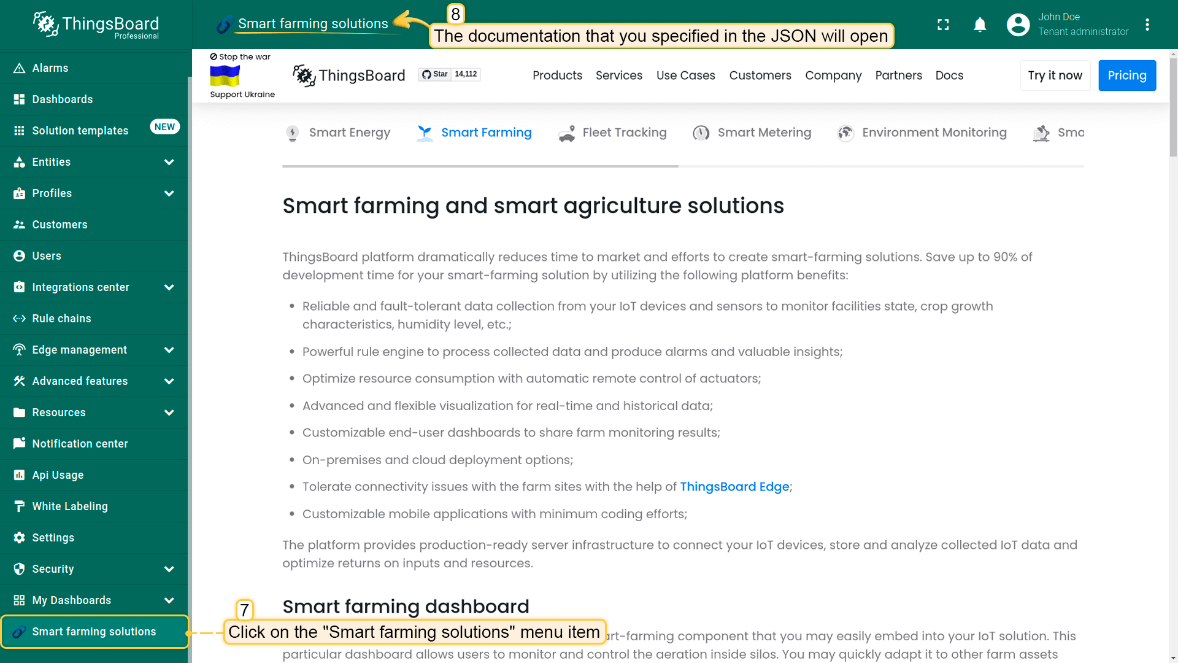Screen dimensions: 1178x663
Task: Open Customers in the site navigation
Action: click(760, 76)
